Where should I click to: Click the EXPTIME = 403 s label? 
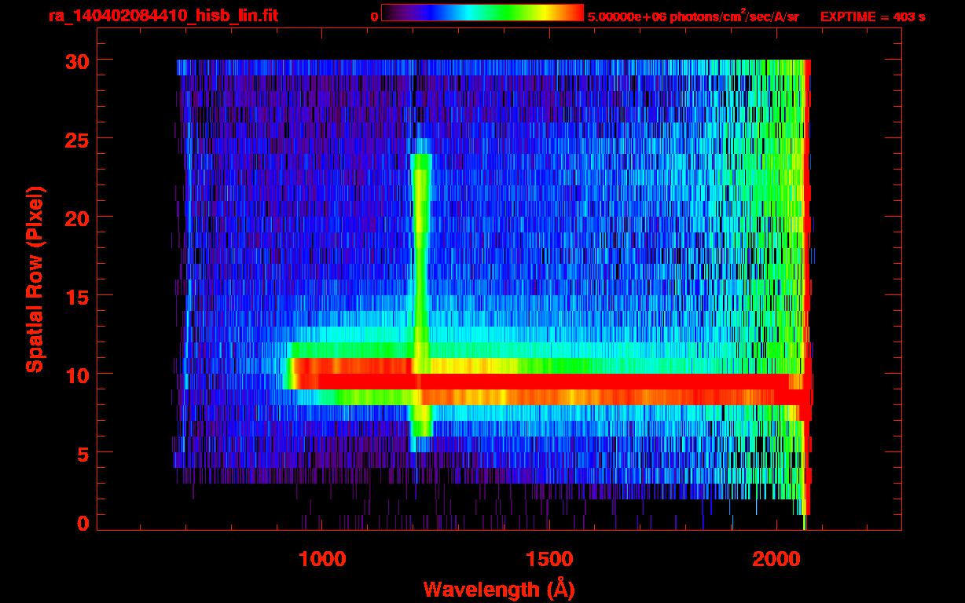[872, 16]
